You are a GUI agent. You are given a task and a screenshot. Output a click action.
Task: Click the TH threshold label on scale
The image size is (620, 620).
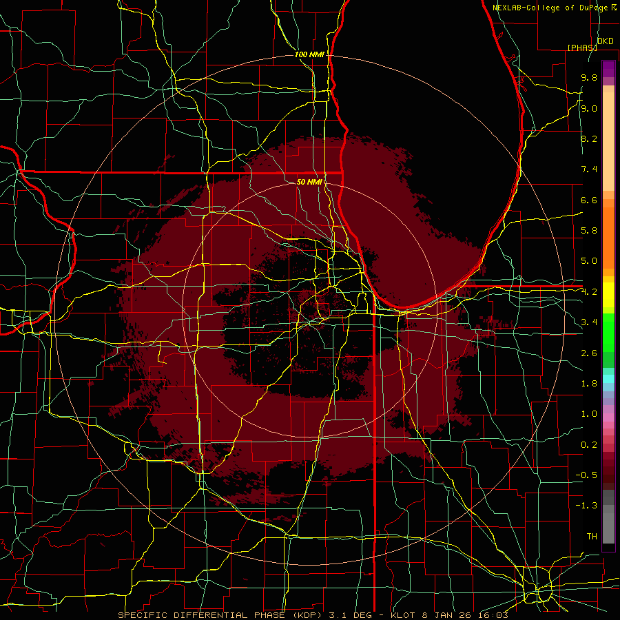[x=592, y=536]
